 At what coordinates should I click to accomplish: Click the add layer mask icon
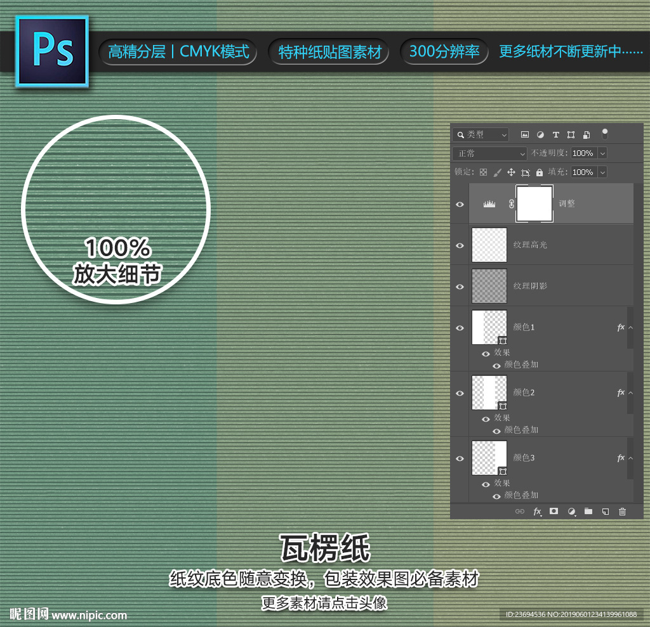[554, 511]
